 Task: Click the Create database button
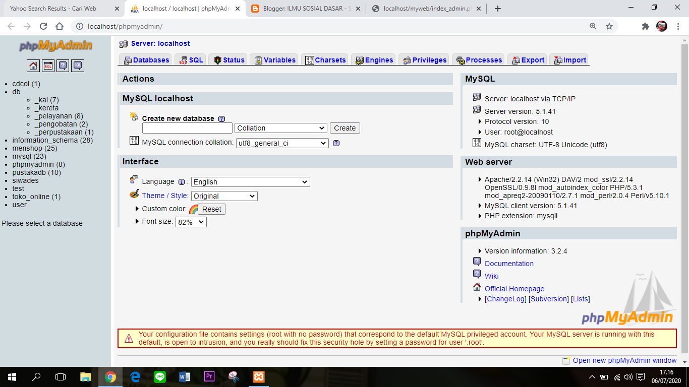345,128
